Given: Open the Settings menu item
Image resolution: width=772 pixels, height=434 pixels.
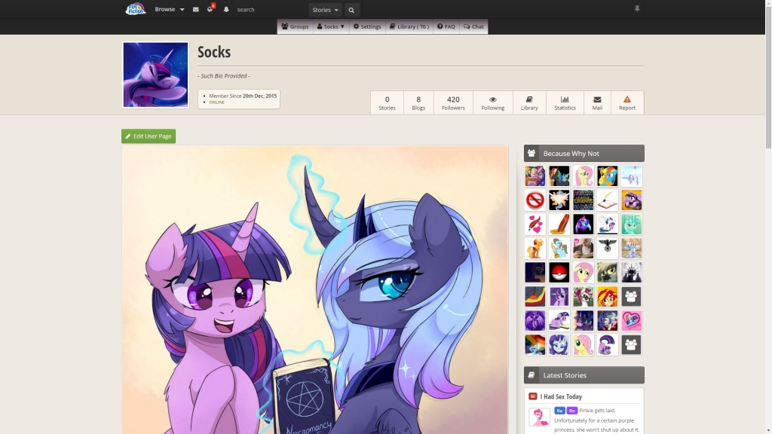Looking at the screenshot, I should pos(367,26).
